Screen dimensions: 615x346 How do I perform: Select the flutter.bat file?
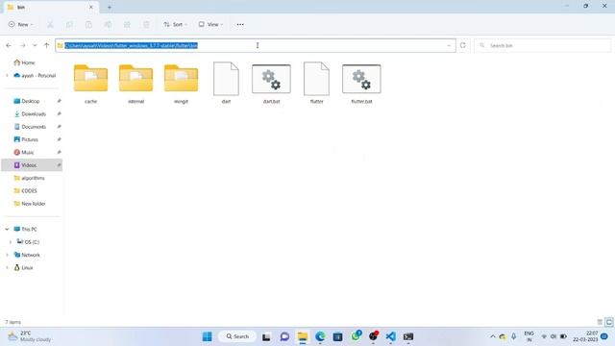pyautogui.click(x=361, y=84)
